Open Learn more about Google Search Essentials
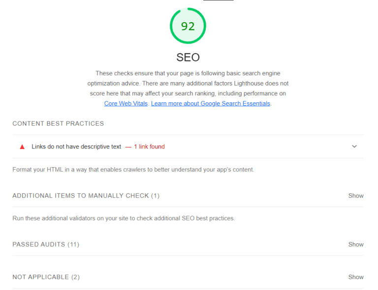Image resolution: width=378 pixels, height=290 pixels. point(211,104)
